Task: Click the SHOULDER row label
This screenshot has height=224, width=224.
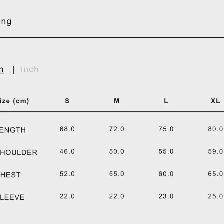Action: coord(19,152)
